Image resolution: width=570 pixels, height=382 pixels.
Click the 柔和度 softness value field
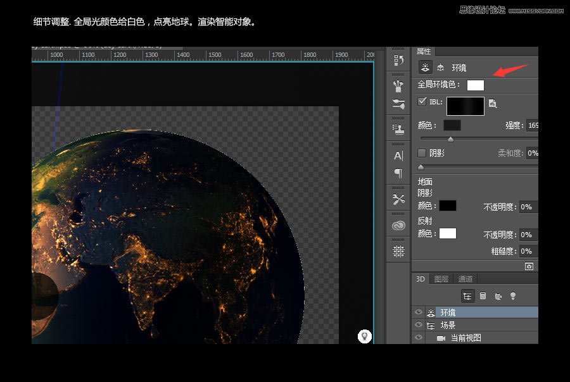(532, 153)
